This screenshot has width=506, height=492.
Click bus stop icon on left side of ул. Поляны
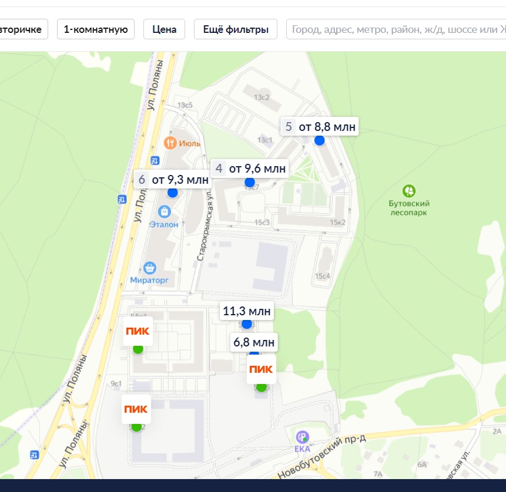(122, 200)
